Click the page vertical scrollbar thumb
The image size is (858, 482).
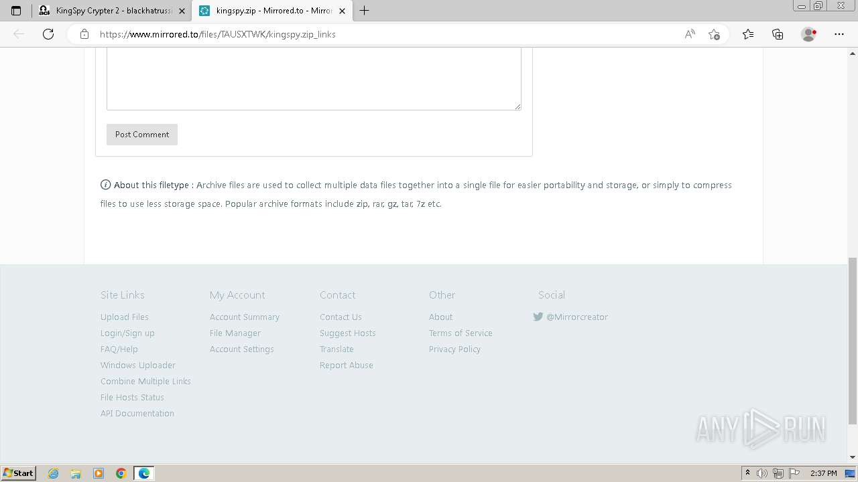pos(853,341)
